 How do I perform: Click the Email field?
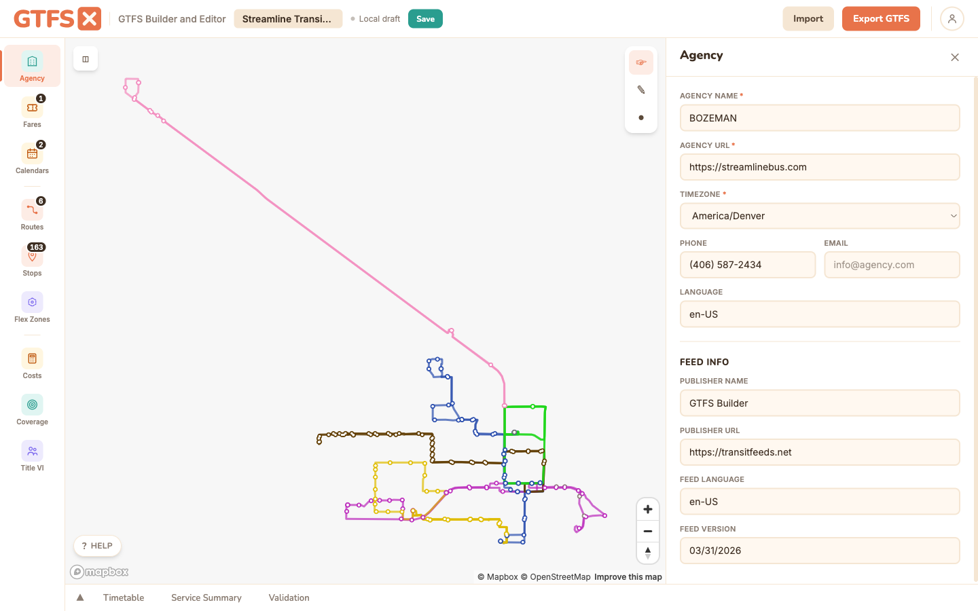point(892,265)
